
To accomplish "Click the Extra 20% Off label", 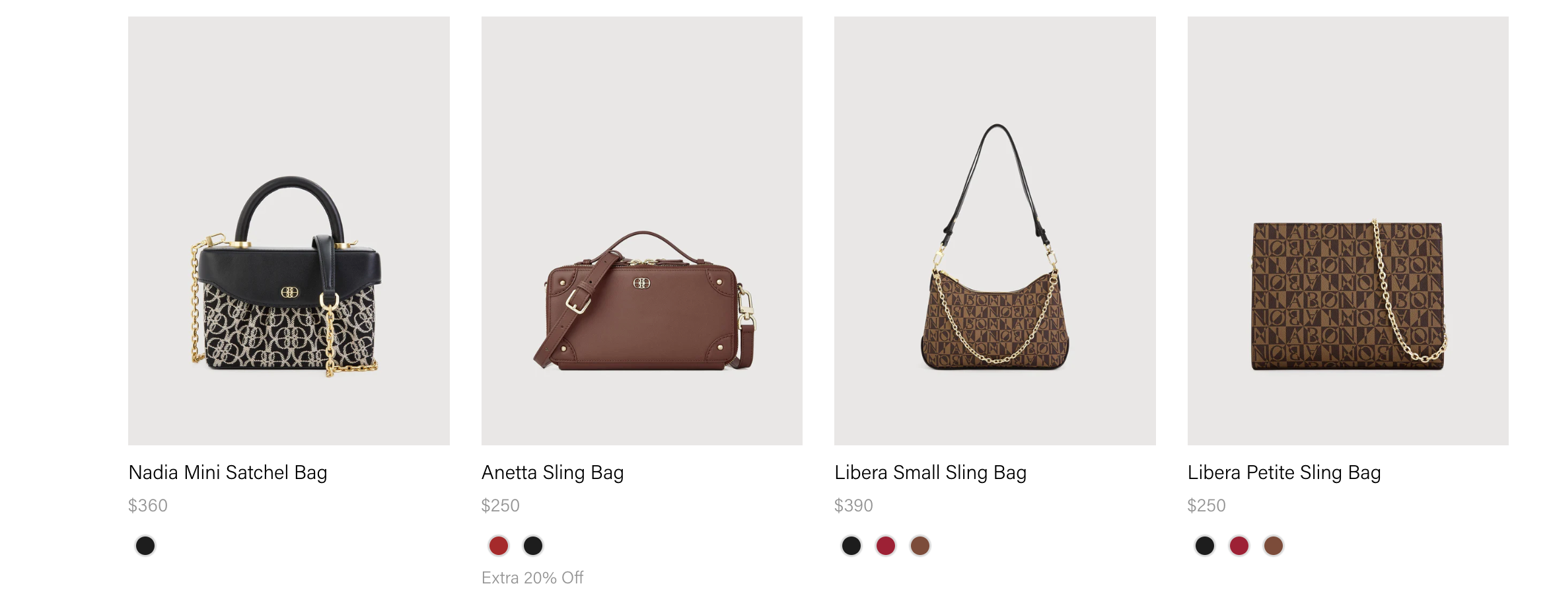I will 532,577.
